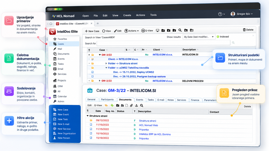Click the monitor icon in top toolbar

coord(157,30)
